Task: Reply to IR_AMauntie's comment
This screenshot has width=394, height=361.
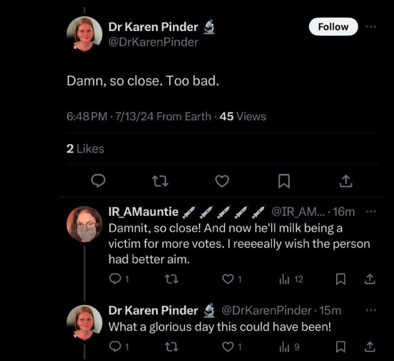Action: pos(119,279)
